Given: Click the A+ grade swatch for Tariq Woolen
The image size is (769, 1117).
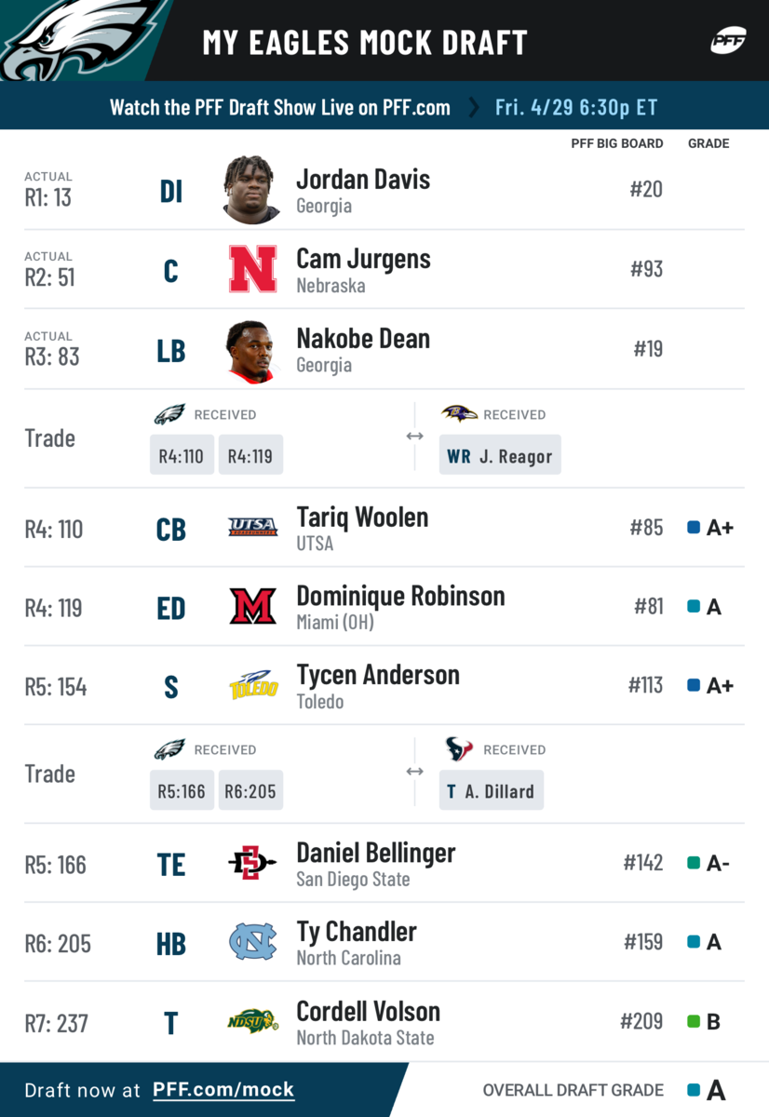Looking at the screenshot, I should [x=694, y=528].
